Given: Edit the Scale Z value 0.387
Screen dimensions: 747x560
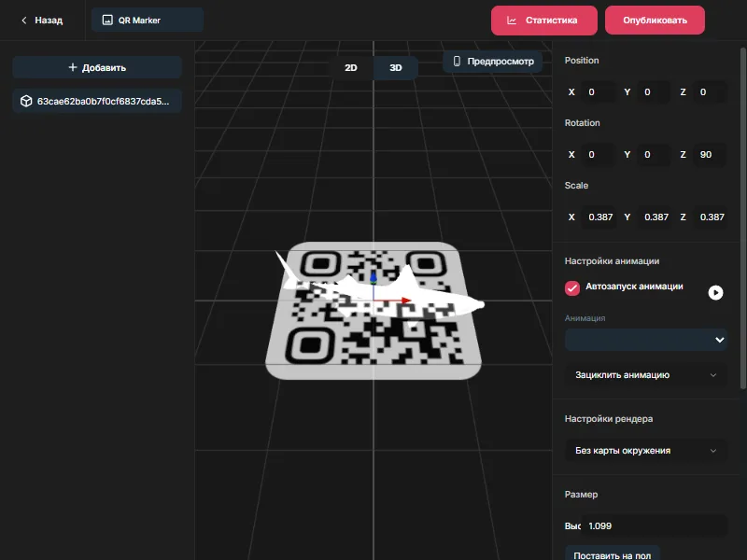Looking at the screenshot, I should pos(710,217).
